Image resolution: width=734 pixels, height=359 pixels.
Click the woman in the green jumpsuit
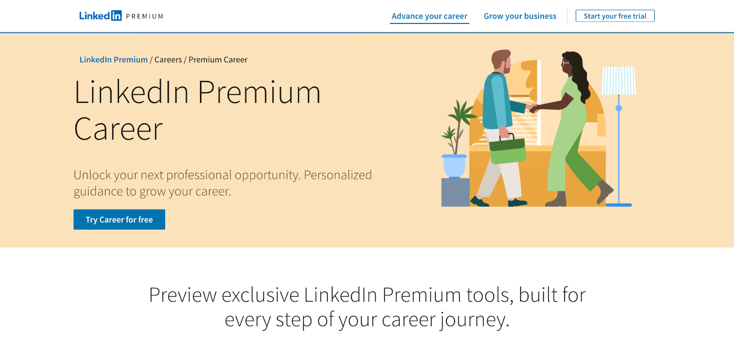point(571,128)
